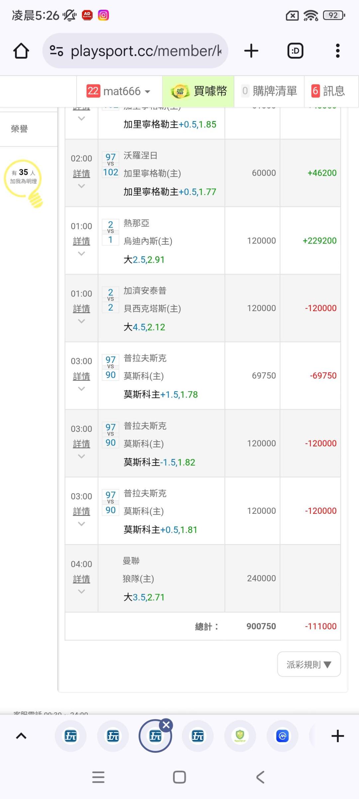The image size is (359, 799).
Task: Open the 購牌清單 tab
Action: pyautogui.click(x=269, y=91)
